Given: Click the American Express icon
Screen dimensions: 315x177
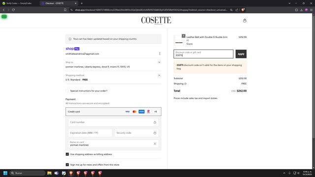Looking at the screenshot, I should tap(141, 112).
